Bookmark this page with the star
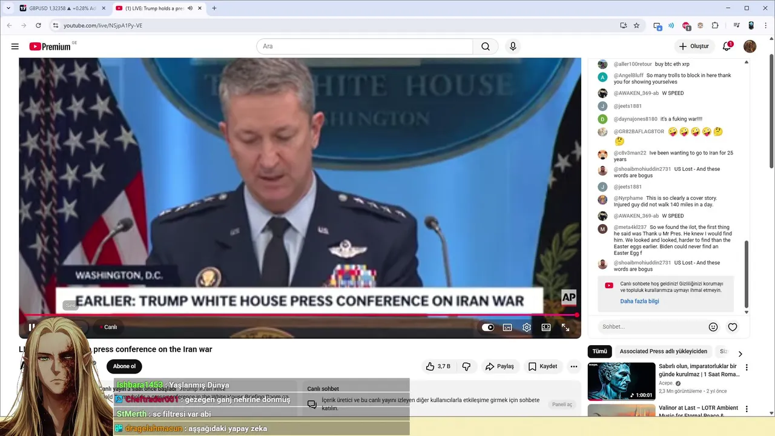 pyautogui.click(x=636, y=25)
